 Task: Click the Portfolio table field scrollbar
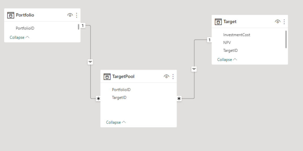coord(79,27)
